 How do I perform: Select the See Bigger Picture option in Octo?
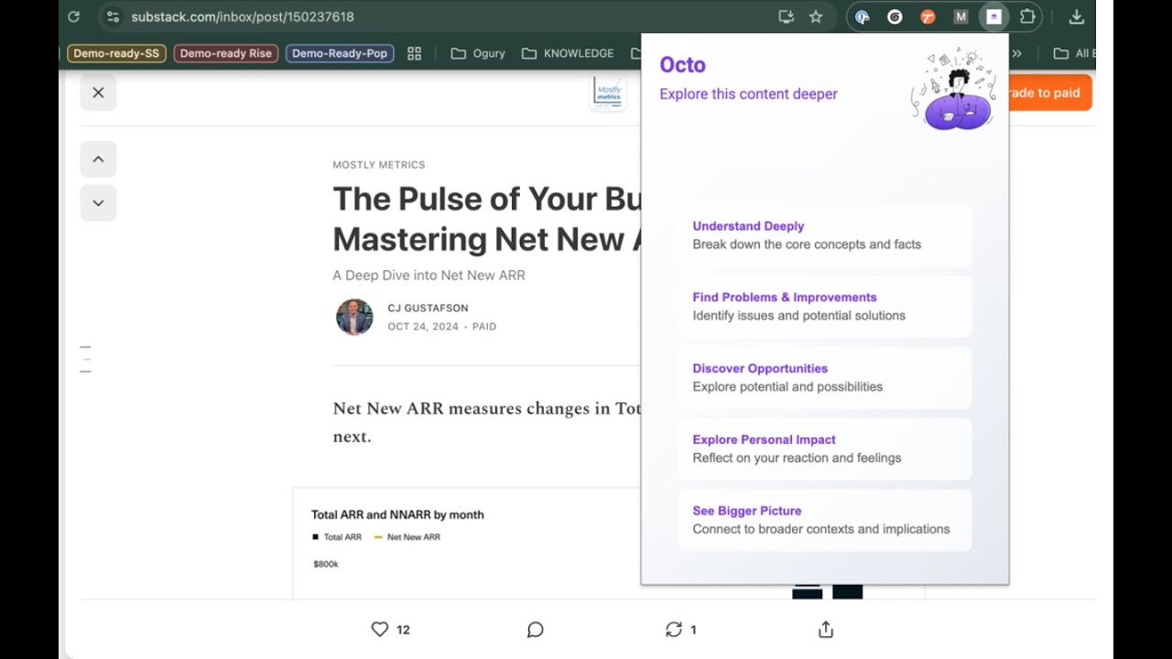825,521
